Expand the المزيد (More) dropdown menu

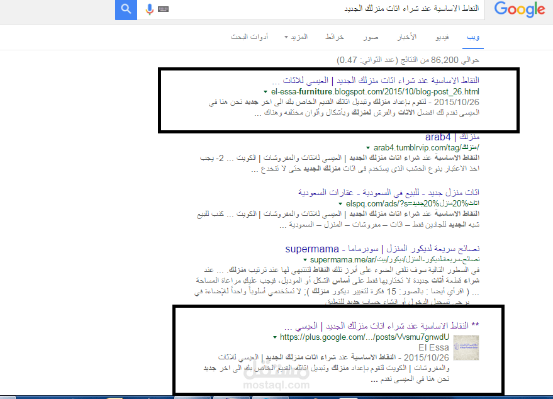(296, 37)
